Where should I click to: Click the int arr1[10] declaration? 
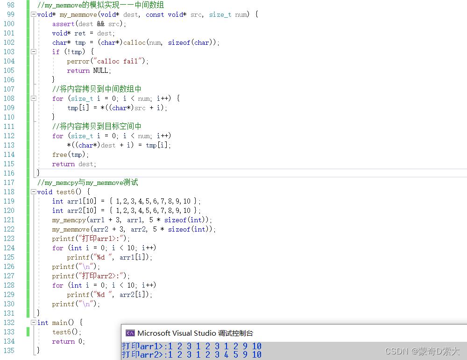point(126,201)
